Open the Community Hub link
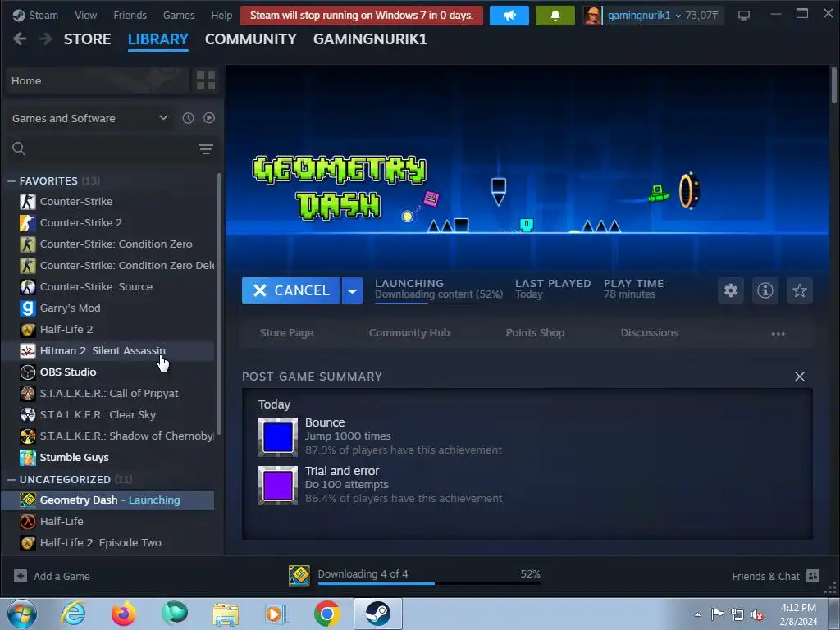The image size is (840, 630). [x=409, y=333]
